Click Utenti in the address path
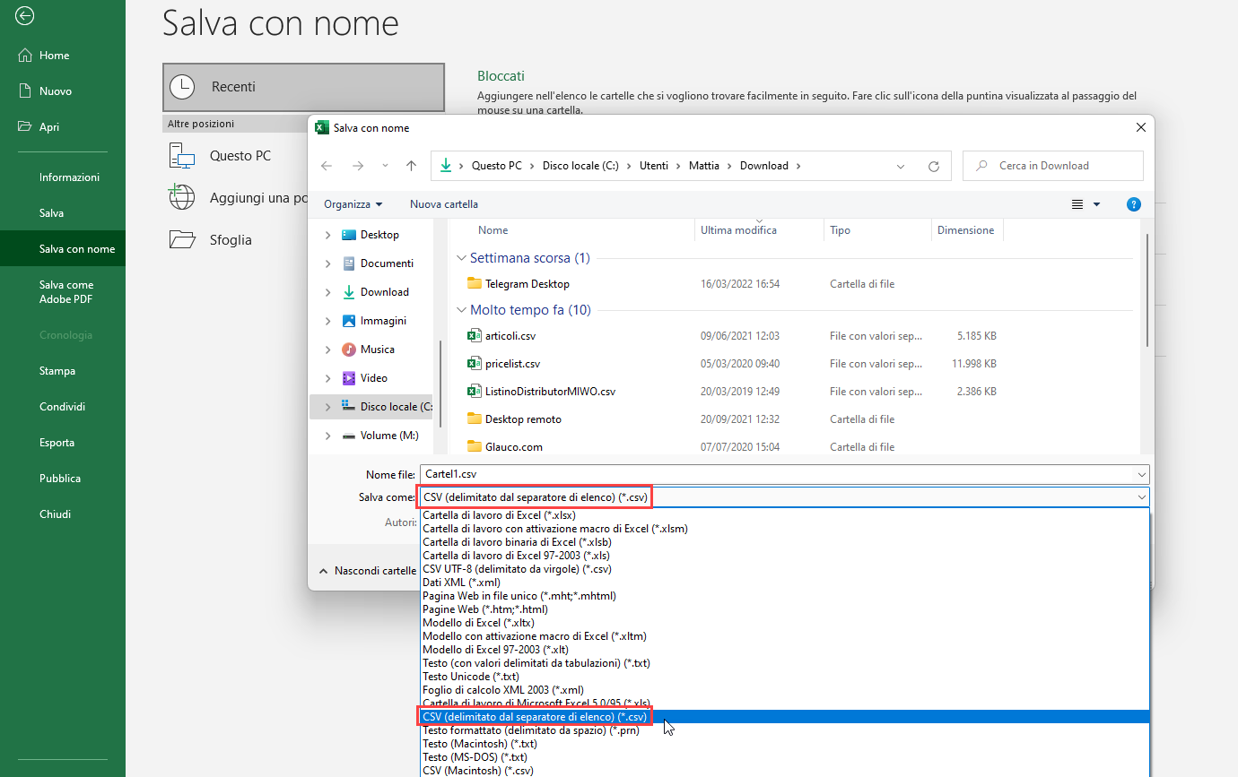The width and height of the screenshot is (1238, 777). [x=653, y=166]
